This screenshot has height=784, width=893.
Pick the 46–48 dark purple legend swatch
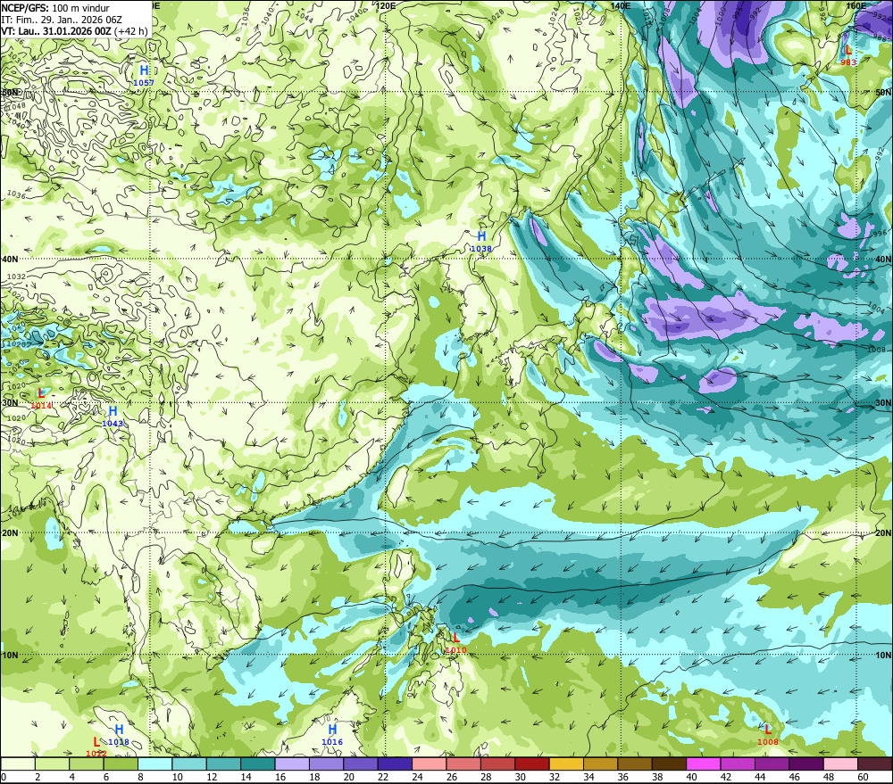click(806, 764)
